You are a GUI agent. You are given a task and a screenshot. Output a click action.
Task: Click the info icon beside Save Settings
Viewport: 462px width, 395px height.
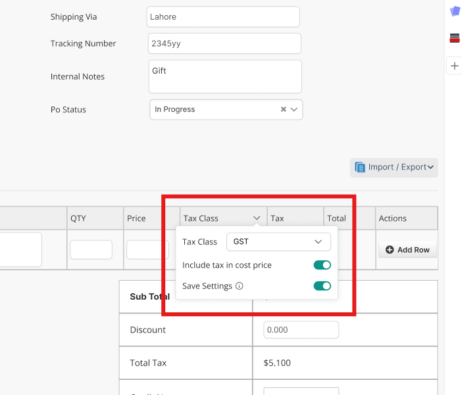click(240, 286)
